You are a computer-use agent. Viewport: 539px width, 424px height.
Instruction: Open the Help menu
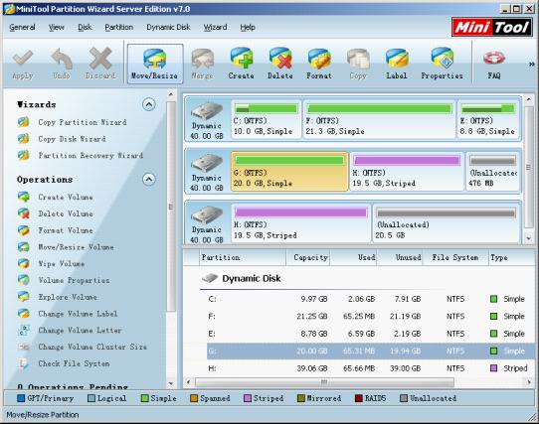(x=248, y=27)
